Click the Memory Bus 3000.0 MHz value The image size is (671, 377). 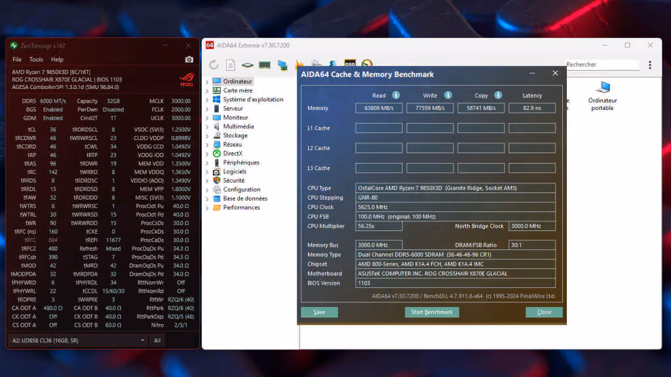click(x=379, y=245)
